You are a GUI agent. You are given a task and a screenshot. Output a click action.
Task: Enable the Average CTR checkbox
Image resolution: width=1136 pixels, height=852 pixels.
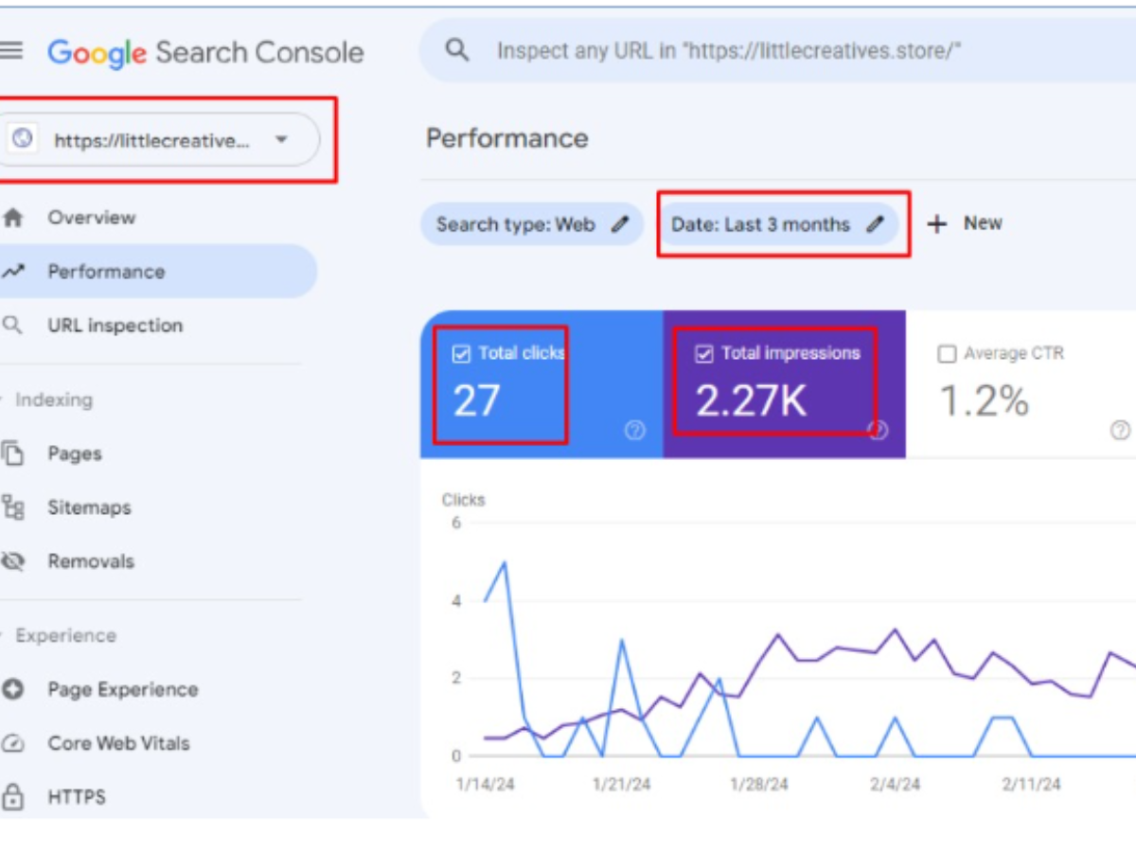point(946,354)
